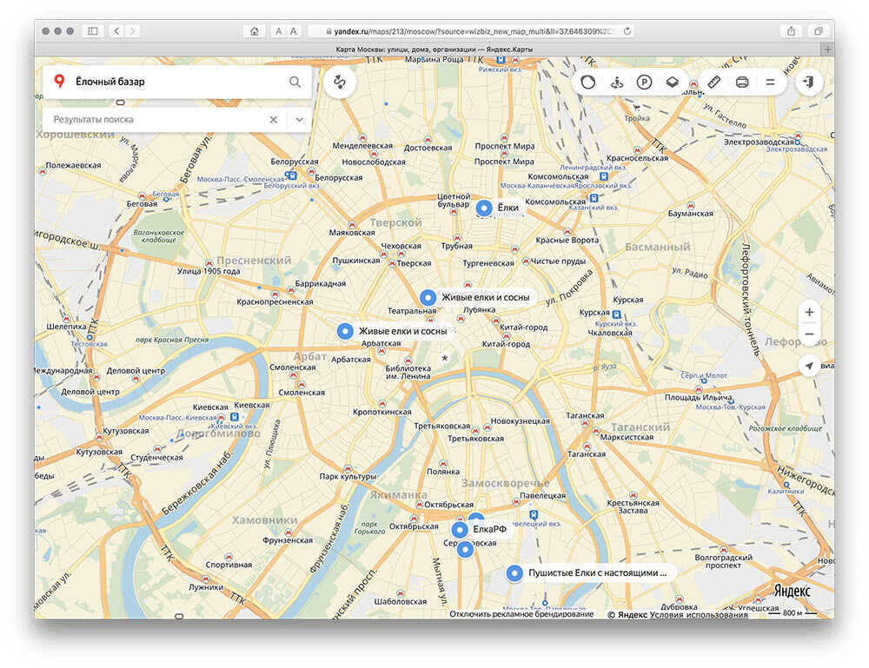
Task: Select the Ёлки map marker
Action: 484,208
